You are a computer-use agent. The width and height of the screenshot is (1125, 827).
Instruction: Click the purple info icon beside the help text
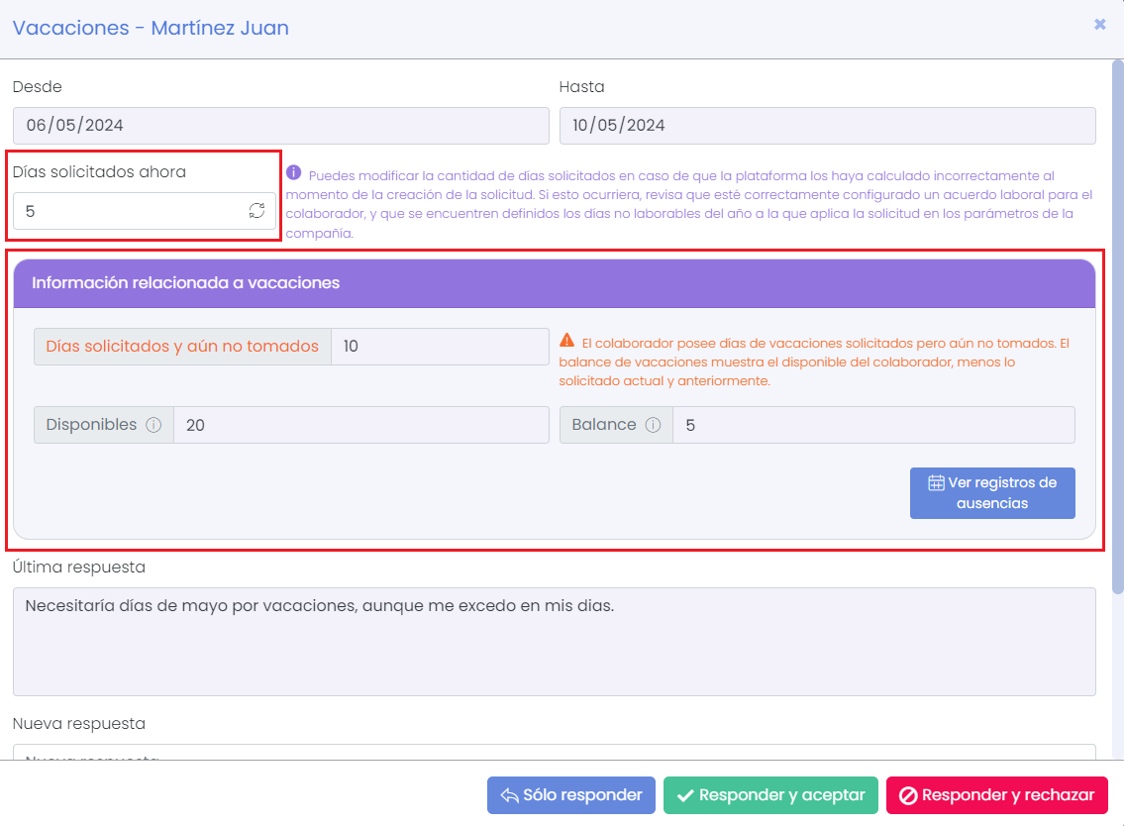pyautogui.click(x=293, y=172)
